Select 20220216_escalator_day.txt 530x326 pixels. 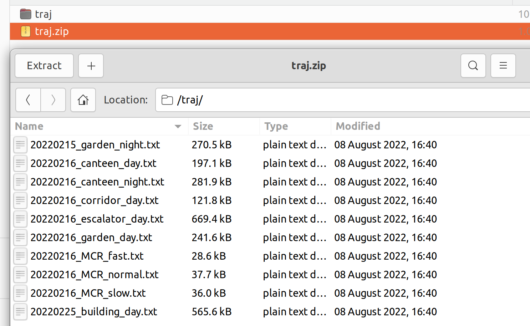click(x=97, y=219)
